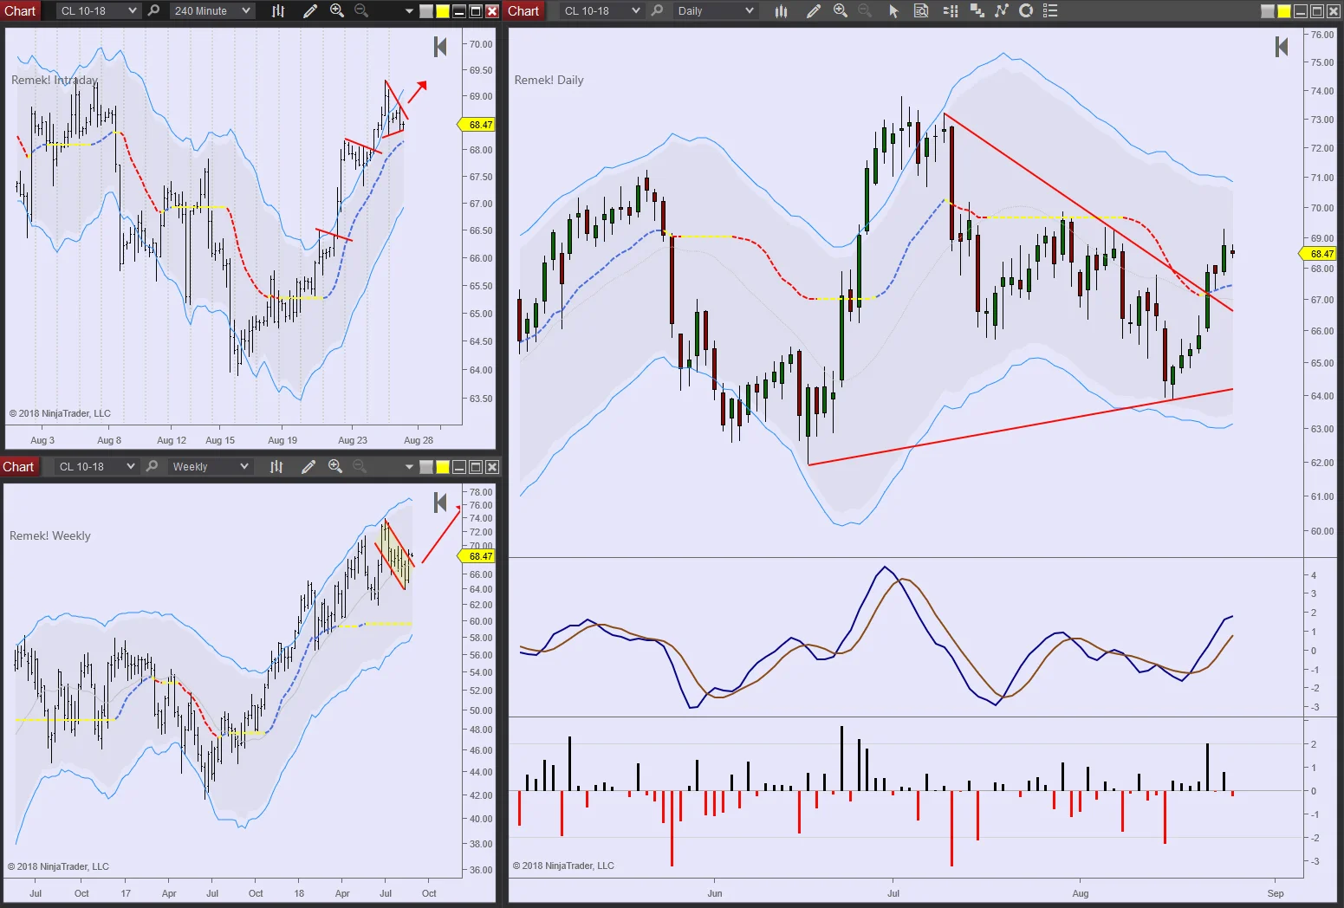Viewport: 1344px width, 908px height.
Task: Open properties list icon in Daily chart toolbar
Action: click(x=1050, y=11)
